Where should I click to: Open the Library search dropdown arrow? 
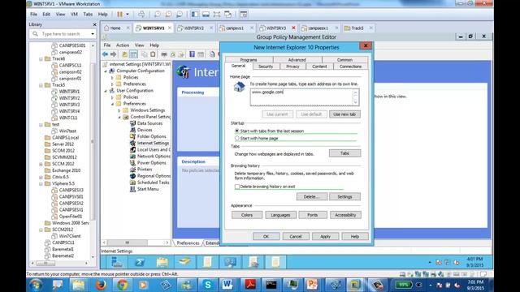click(x=93, y=34)
